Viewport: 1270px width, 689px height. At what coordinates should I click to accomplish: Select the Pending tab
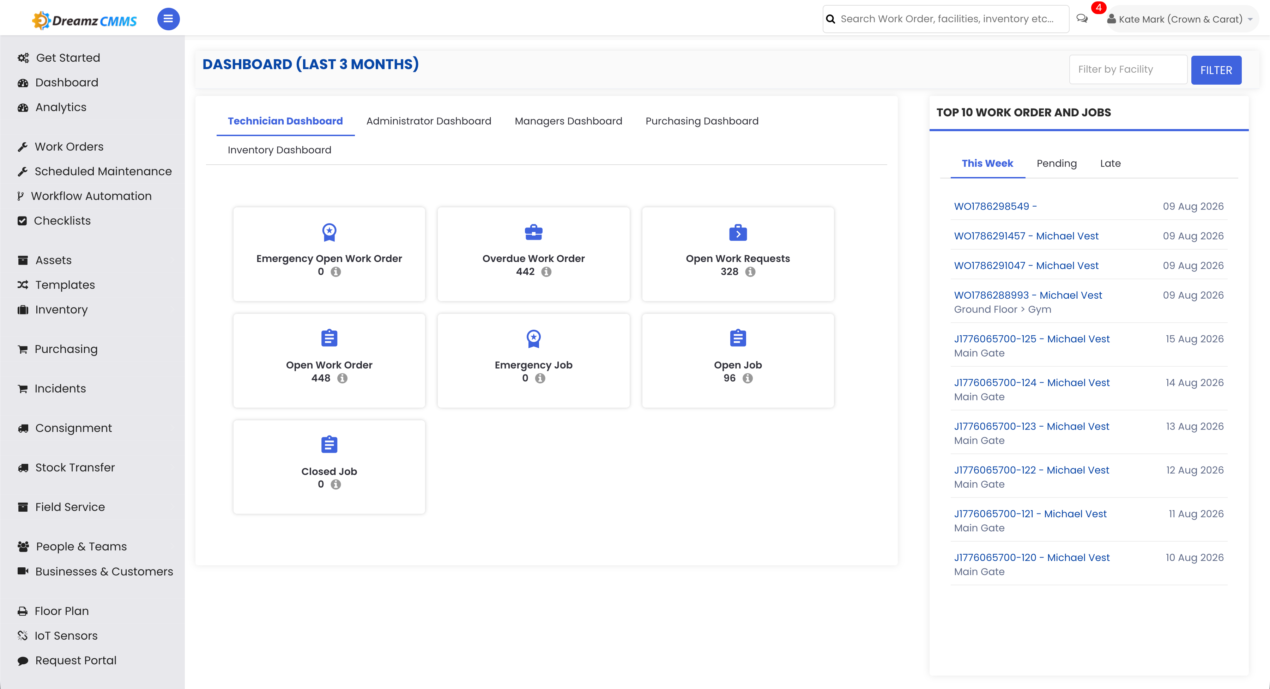click(x=1057, y=164)
